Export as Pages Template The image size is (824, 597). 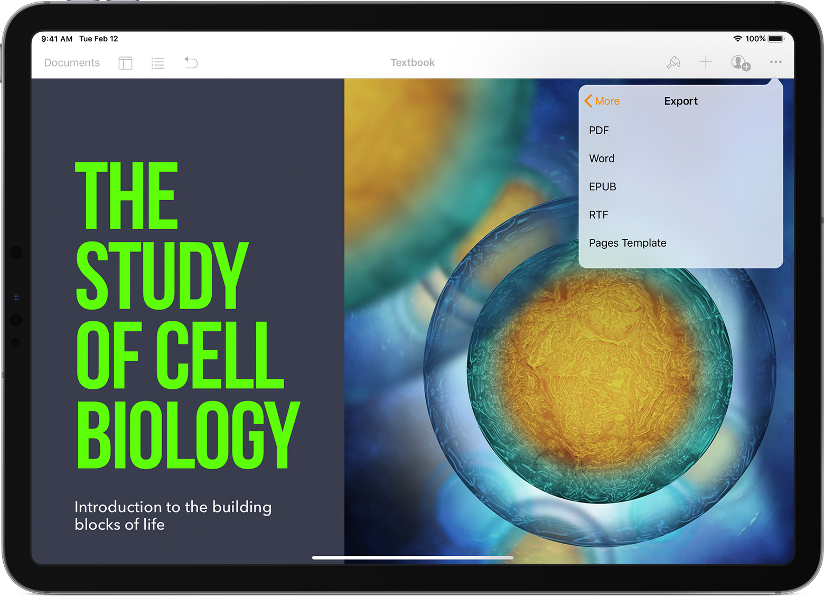680,243
